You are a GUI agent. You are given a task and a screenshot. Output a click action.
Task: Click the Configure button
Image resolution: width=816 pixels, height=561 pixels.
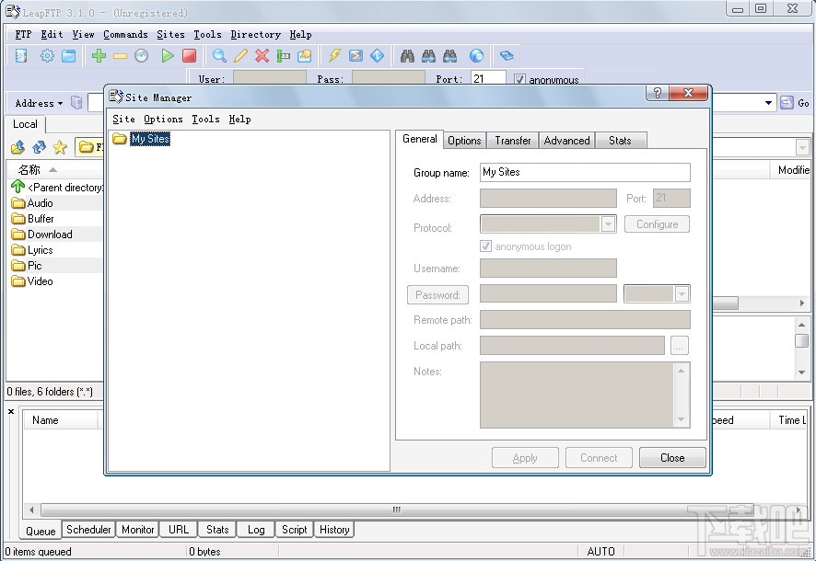(x=657, y=223)
